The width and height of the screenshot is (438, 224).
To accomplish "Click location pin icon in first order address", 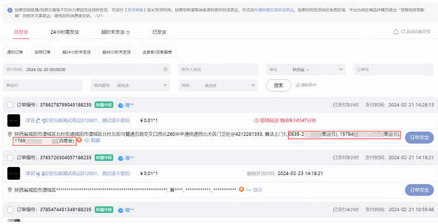I will point(11,134).
